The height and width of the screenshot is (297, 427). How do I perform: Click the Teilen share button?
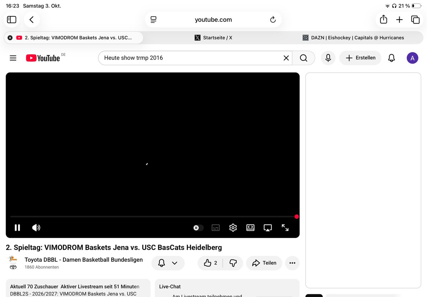(x=264, y=263)
